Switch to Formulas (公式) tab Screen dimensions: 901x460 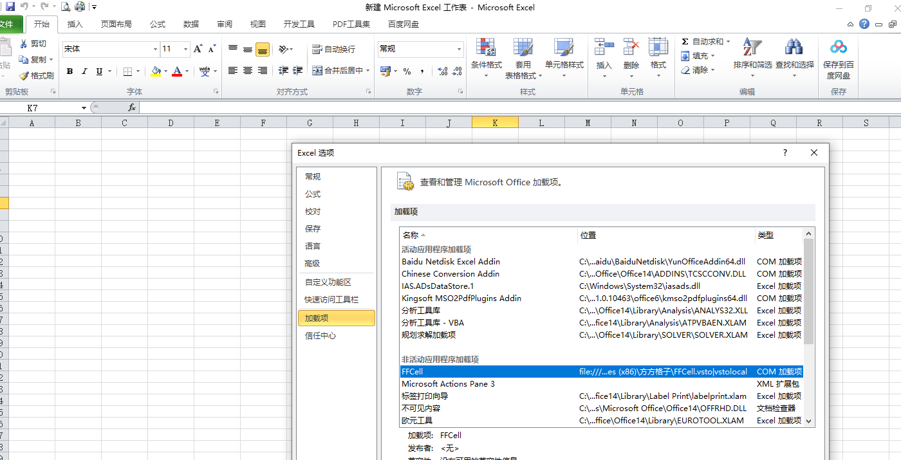[x=158, y=24]
